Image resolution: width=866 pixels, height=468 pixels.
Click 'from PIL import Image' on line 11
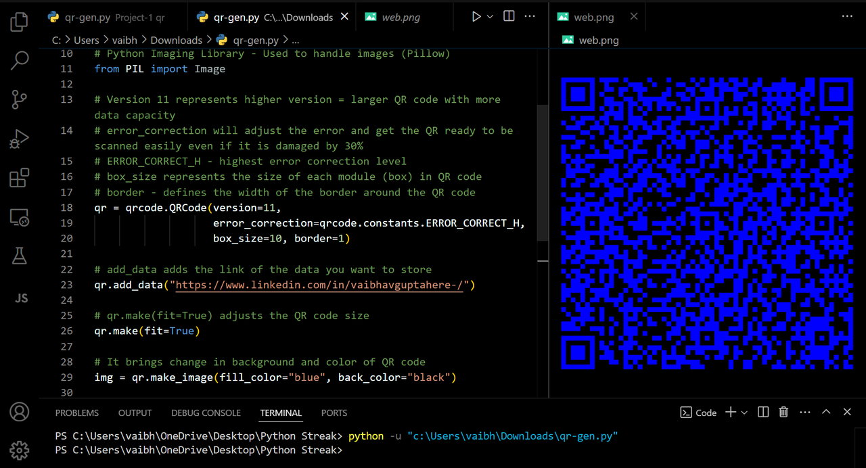click(160, 69)
